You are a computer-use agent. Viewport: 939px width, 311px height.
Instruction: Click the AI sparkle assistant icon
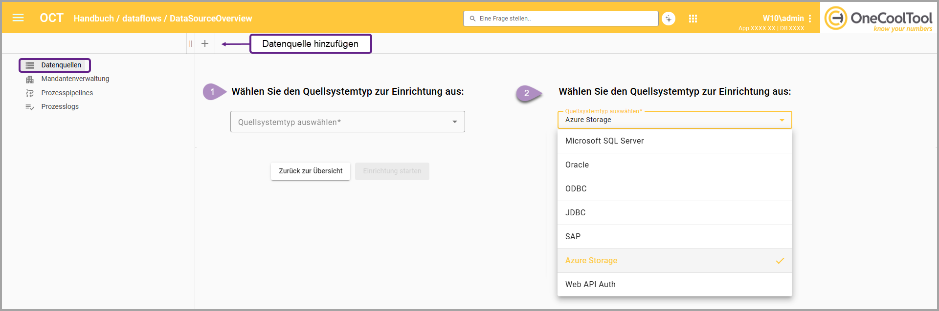pos(669,19)
